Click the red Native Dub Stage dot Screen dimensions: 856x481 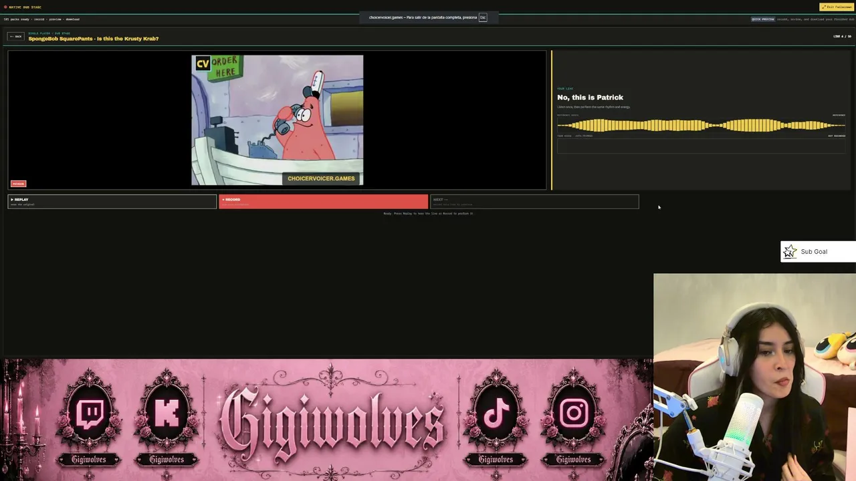click(5, 7)
